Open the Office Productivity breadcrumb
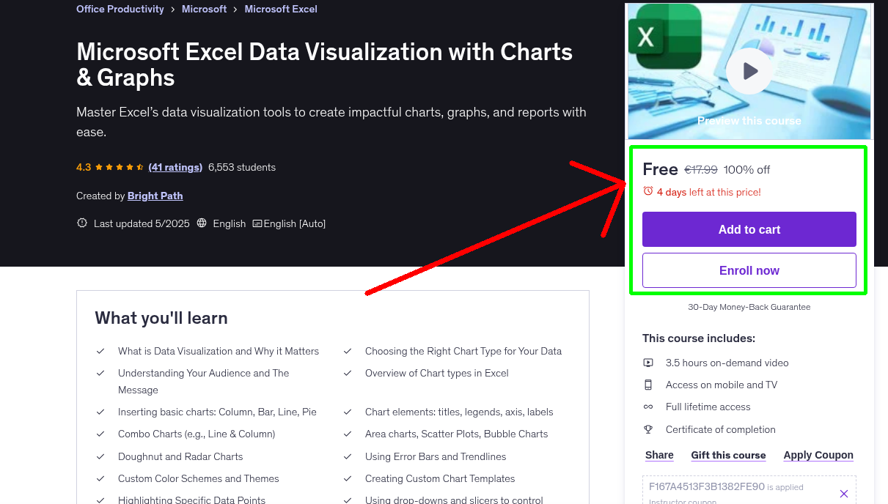This screenshot has height=504, width=888. (120, 9)
